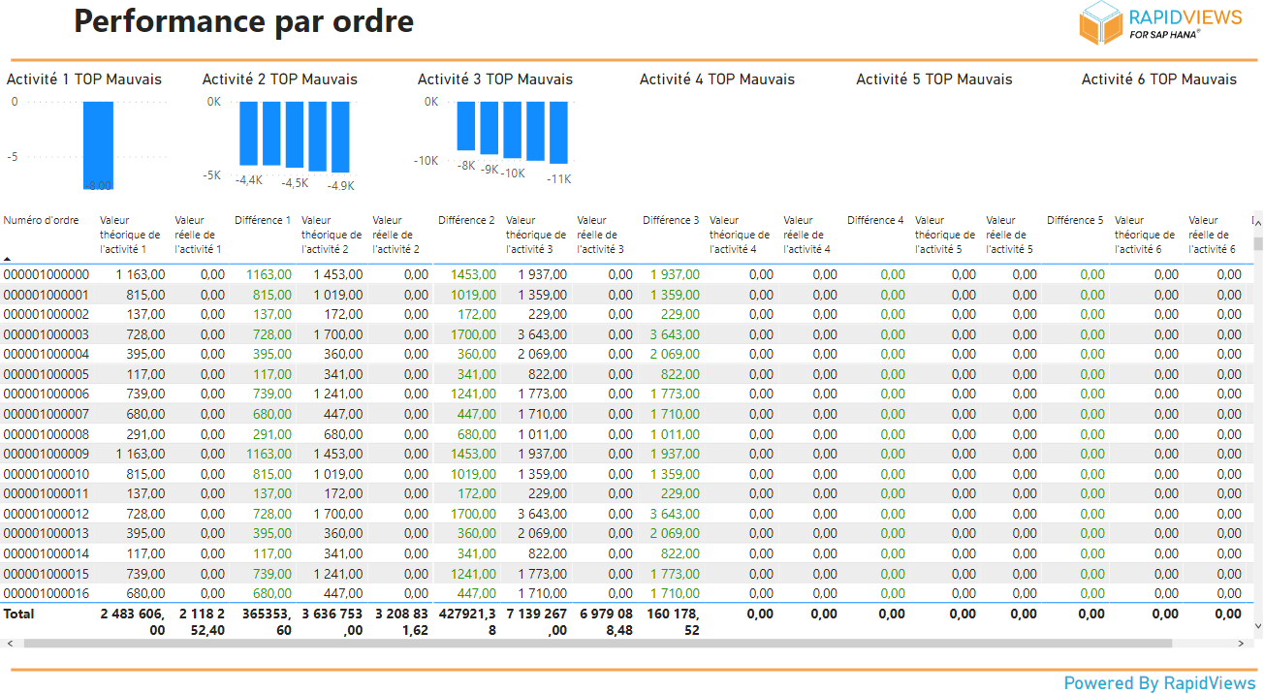
Task: Click the -11K bar in Activité 3 chart
Action: pos(558,133)
